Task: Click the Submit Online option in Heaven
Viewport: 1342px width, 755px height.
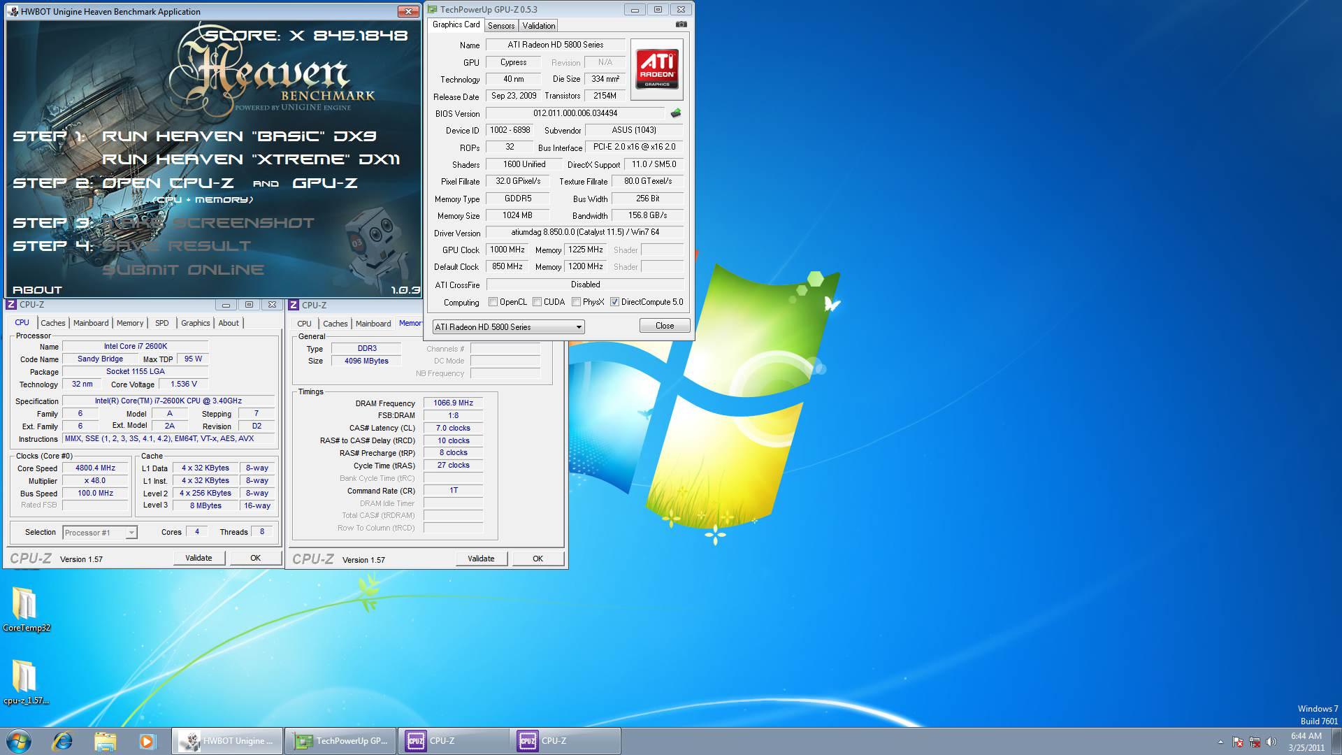Action: click(x=183, y=270)
